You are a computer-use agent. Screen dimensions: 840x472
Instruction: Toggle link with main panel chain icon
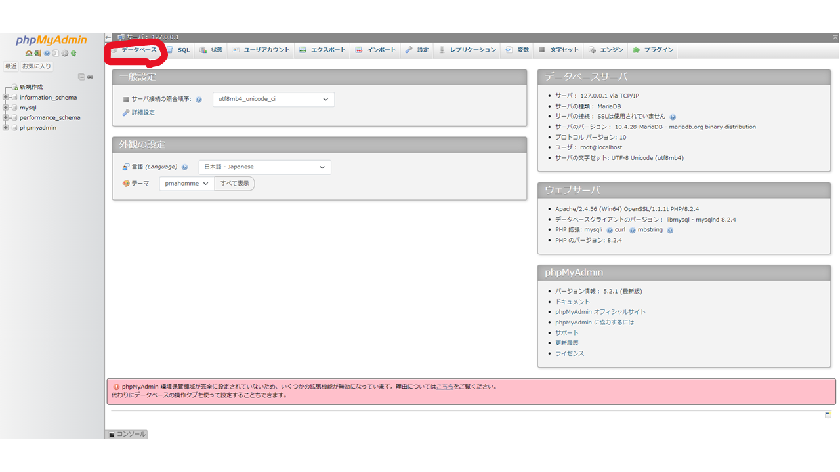[90, 77]
